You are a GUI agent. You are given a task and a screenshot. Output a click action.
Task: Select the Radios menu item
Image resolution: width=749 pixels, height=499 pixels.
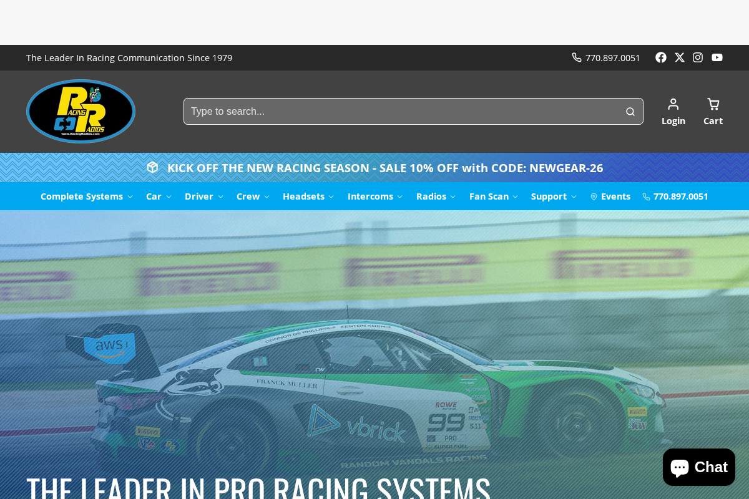[x=431, y=196]
